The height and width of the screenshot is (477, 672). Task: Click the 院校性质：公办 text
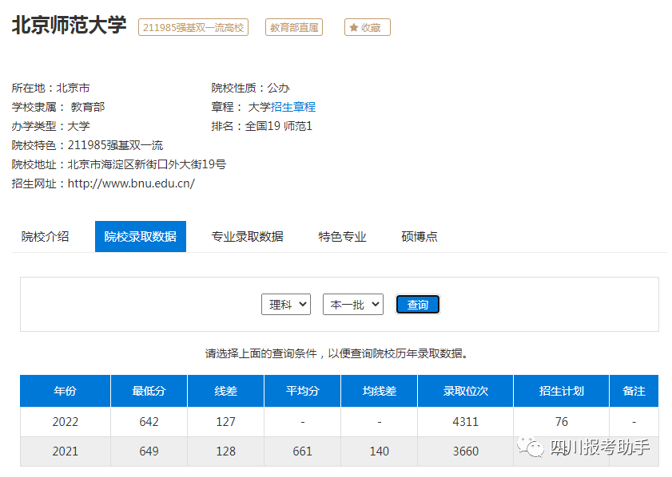click(250, 88)
